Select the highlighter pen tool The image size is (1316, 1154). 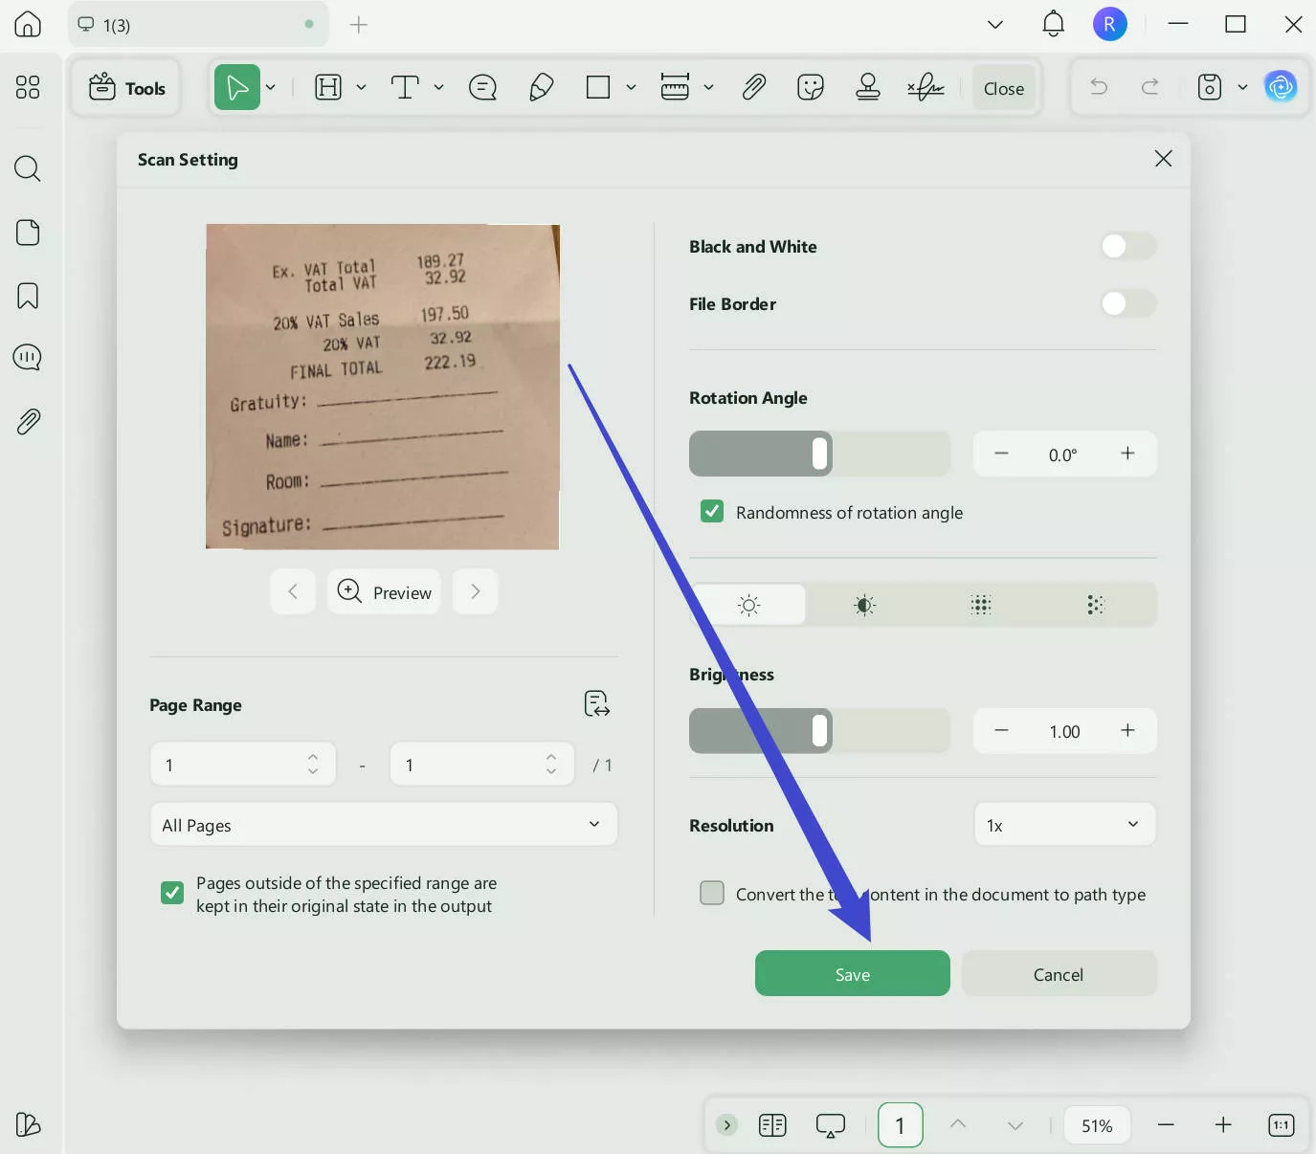click(x=541, y=88)
